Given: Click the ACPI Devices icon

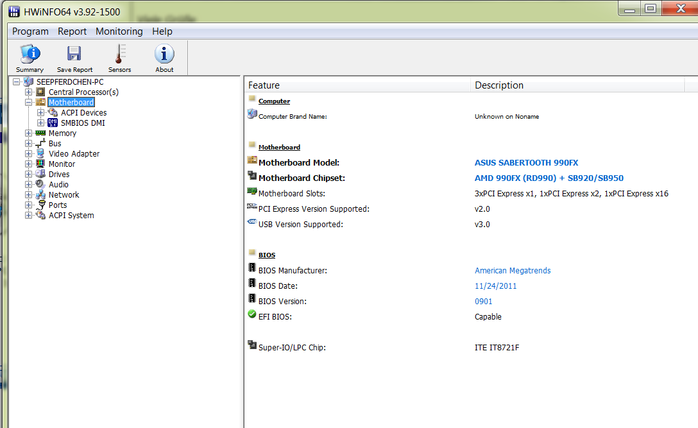Looking at the screenshot, I should 53,113.
